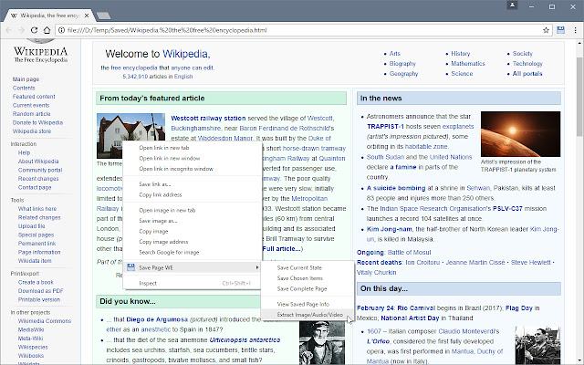Open the Mathematics portal link

(x=468, y=64)
